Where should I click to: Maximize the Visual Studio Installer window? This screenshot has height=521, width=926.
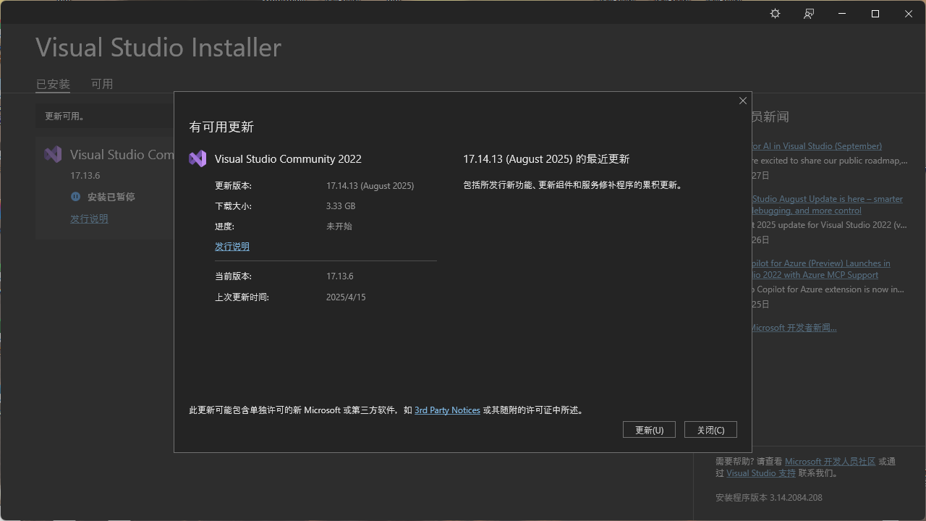[x=875, y=14]
